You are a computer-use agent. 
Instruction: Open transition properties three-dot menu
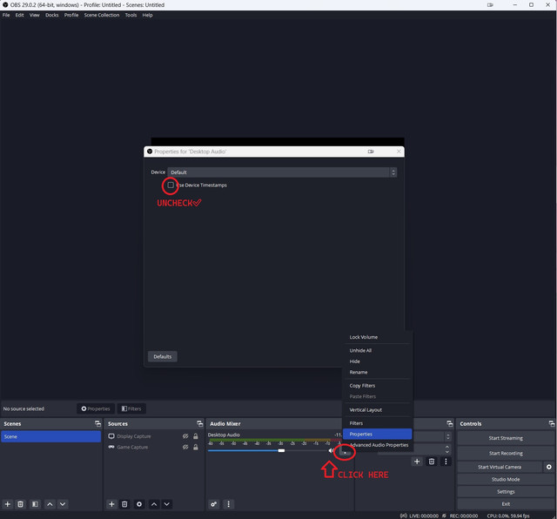[446, 462]
